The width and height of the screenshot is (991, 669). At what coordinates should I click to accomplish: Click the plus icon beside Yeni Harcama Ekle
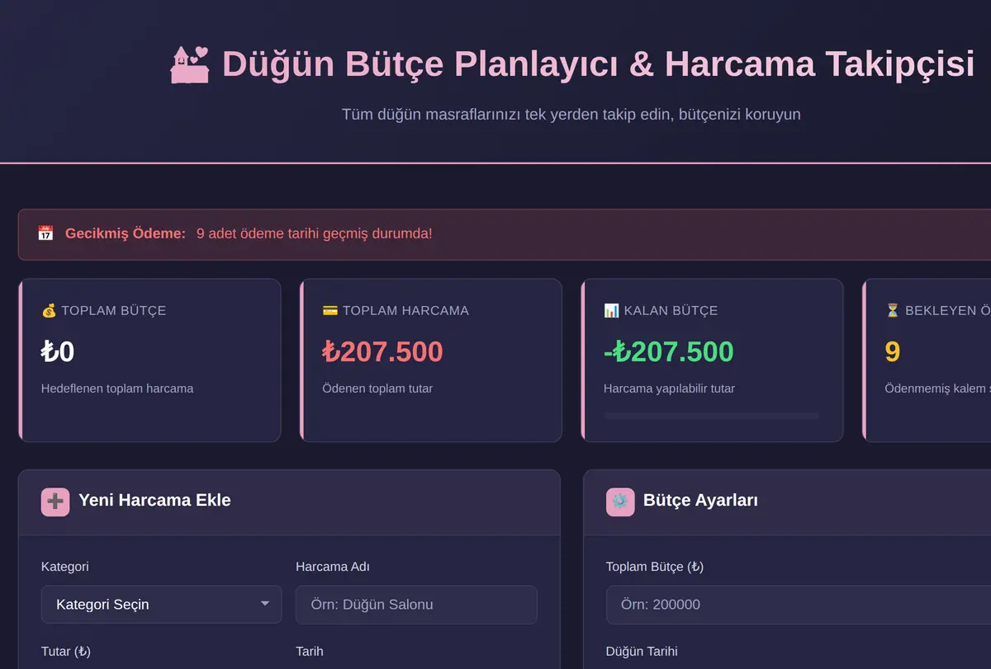pyautogui.click(x=55, y=502)
